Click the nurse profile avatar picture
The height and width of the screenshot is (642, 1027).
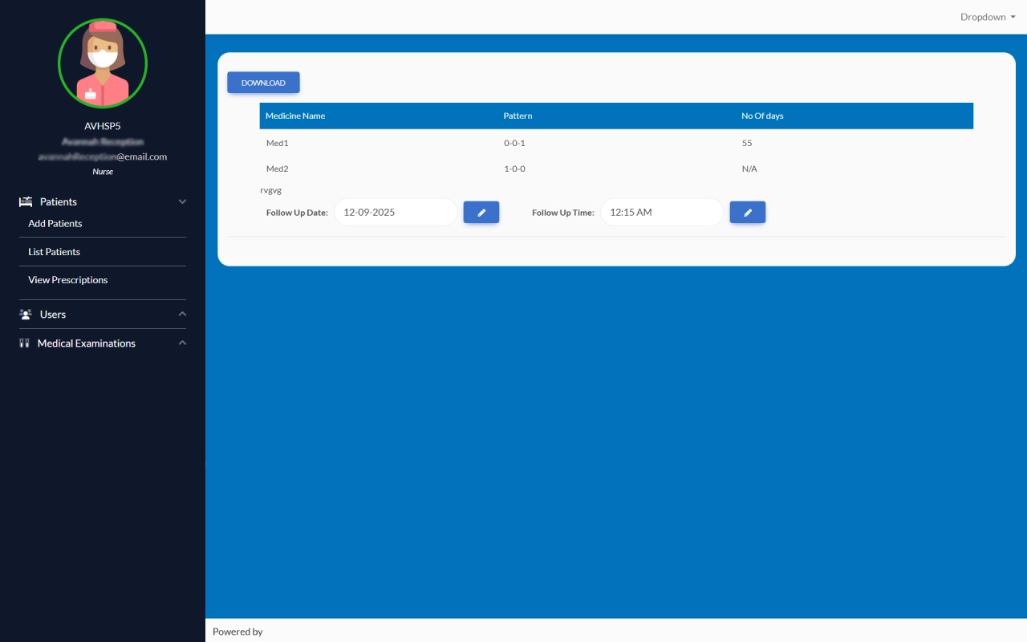click(x=103, y=63)
